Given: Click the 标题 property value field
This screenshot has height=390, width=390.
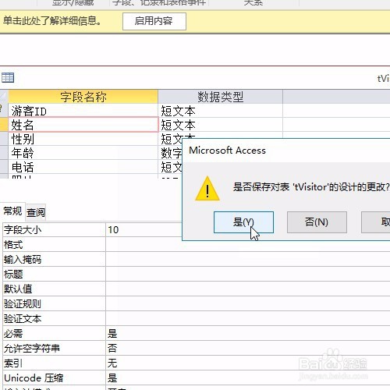Looking at the screenshot, I should pos(248,275).
